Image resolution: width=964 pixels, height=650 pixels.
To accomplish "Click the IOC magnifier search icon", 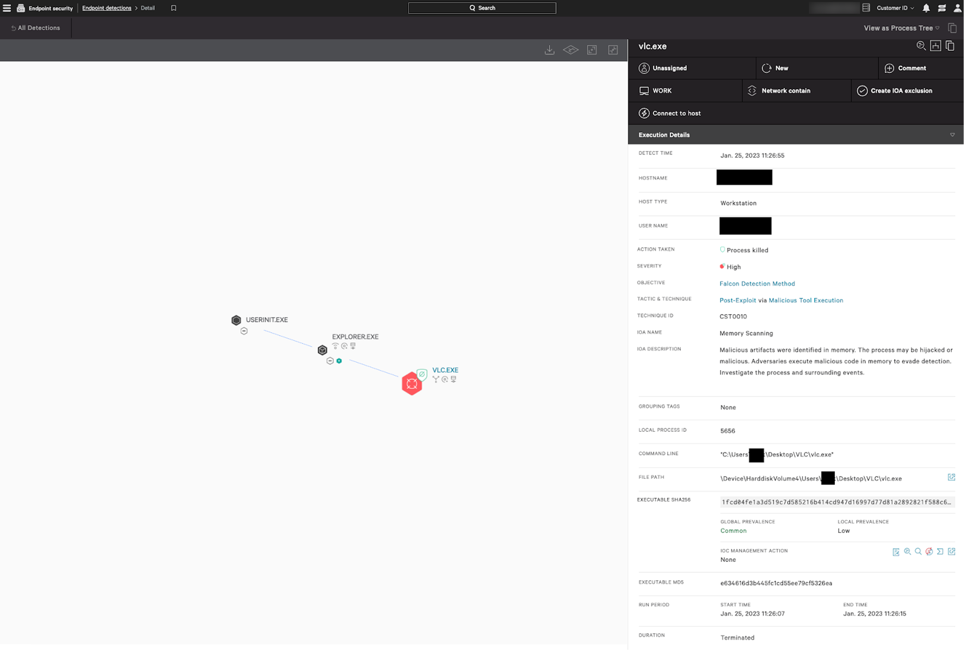I will [x=918, y=552].
